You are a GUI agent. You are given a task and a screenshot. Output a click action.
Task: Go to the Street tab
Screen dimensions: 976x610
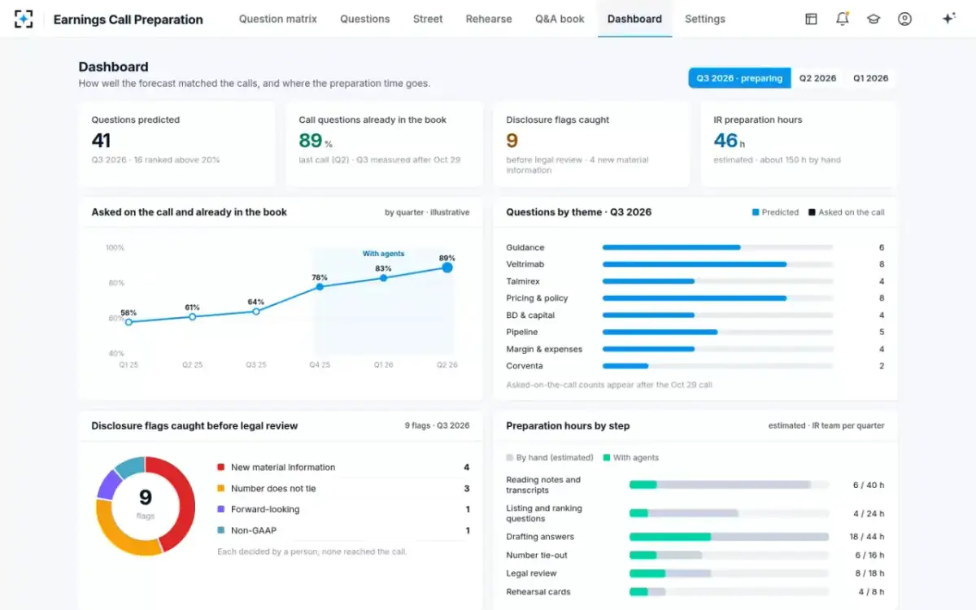(x=428, y=19)
